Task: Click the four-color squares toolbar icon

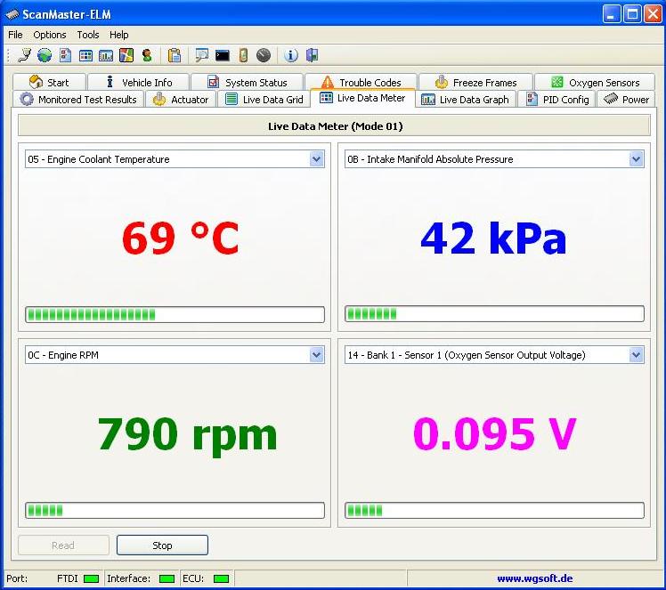Action: click(126, 55)
